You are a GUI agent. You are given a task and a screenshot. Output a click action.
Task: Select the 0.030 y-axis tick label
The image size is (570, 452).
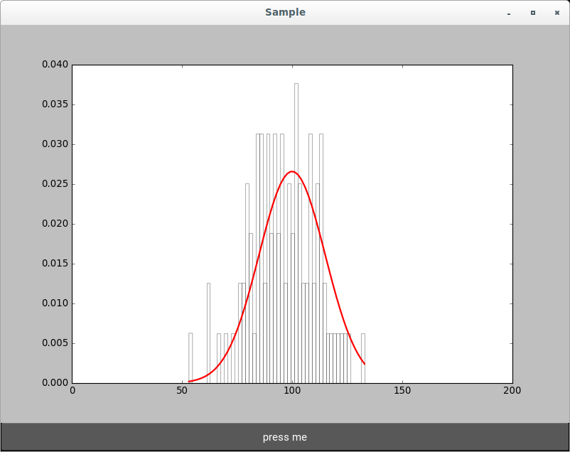coord(55,144)
